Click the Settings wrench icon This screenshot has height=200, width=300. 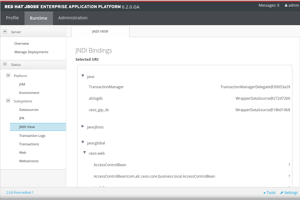[x=282, y=192]
